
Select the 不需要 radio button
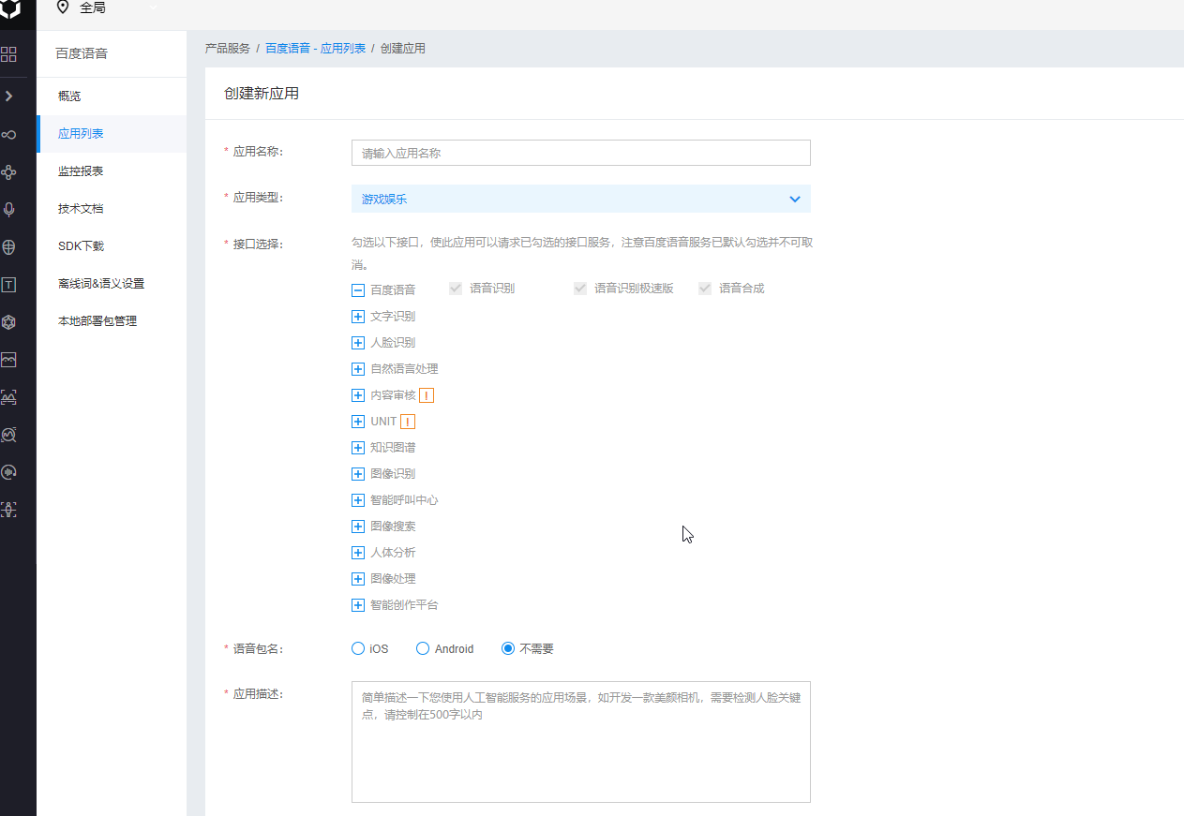pyautogui.click(x=508, y=648)
